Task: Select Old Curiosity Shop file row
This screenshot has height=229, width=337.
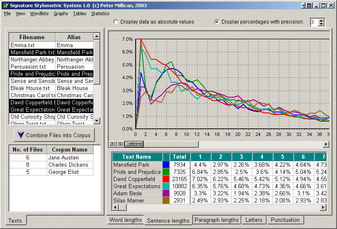Action: click(51, 117)
